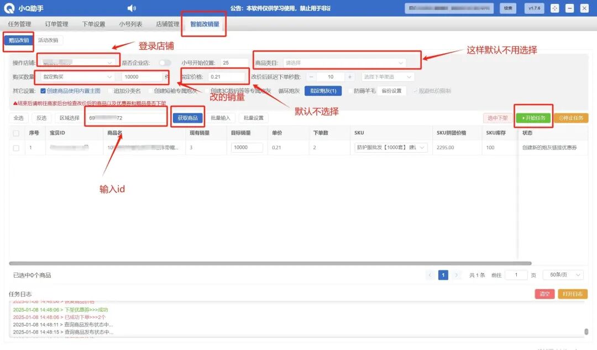
Task: Enable 创建短袖专属炮灰 checkbox
Action: pyautogui.click(x=150, y=91)
